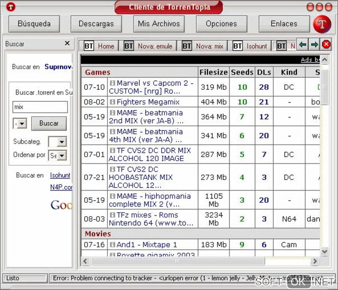The image size is (338, 290).
Task: Click the TorrenTopia logo icon in title bar
Action: point(11,7)
